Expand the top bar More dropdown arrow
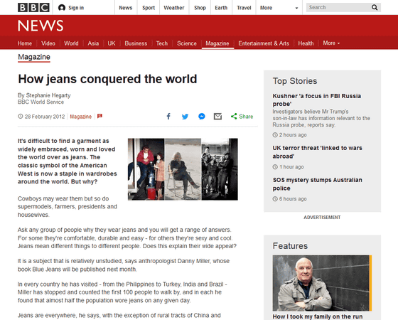The width and height of the screenshot is (398, 320). (x=296, y=8)
